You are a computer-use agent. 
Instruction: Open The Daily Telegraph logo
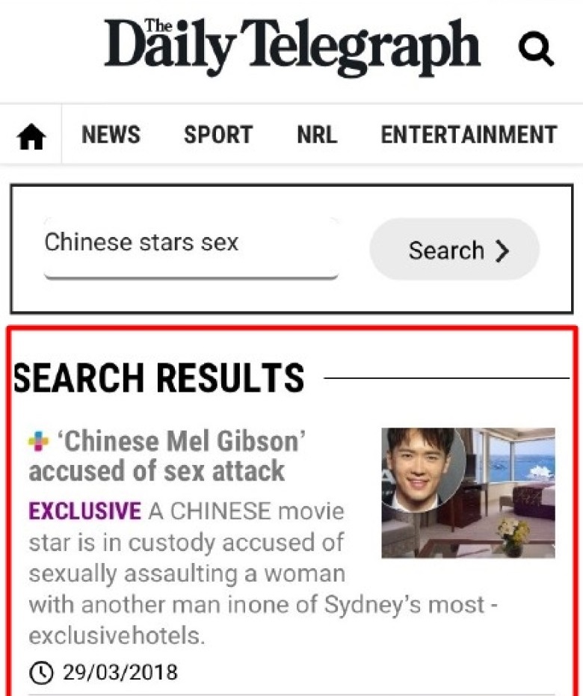tap(292, 46)
